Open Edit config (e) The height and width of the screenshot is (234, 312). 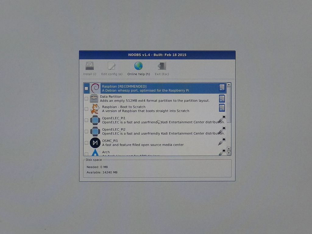pyautogui.click(x=112, y=69)
